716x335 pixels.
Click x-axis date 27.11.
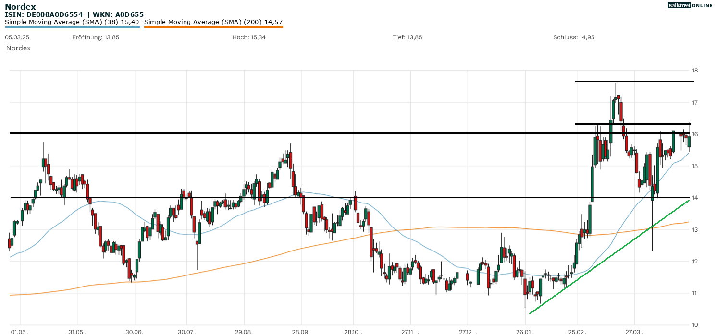click(410, 331)
